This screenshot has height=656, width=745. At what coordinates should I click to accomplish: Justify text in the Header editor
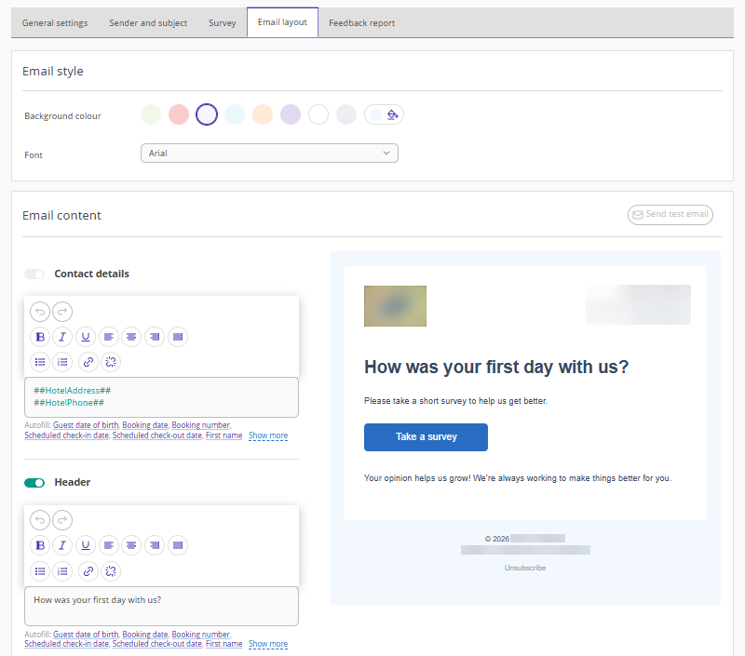coord(178,545)
